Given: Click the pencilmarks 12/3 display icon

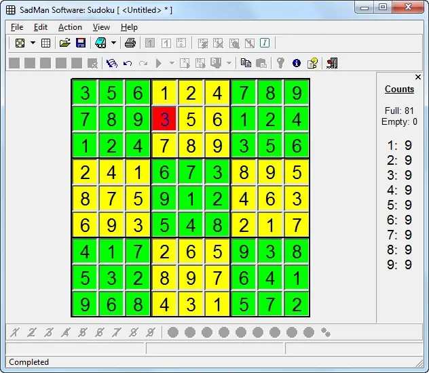Looking at the screenshot, I should coord(181,43).
